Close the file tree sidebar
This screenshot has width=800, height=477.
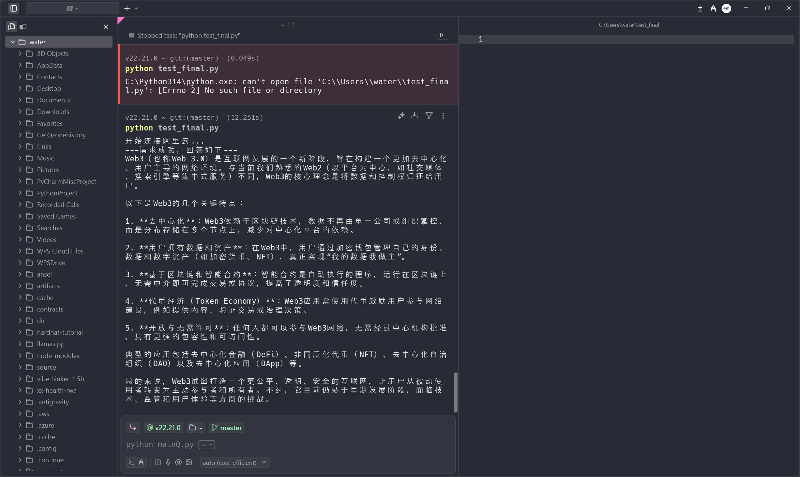point(106,27)
